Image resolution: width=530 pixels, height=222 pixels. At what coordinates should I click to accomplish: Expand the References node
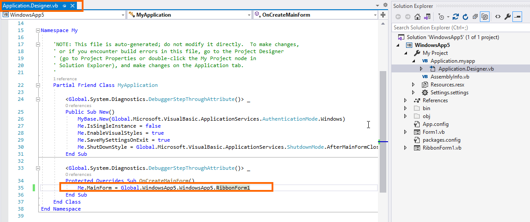pyautogui.click(x=405, y=100)
